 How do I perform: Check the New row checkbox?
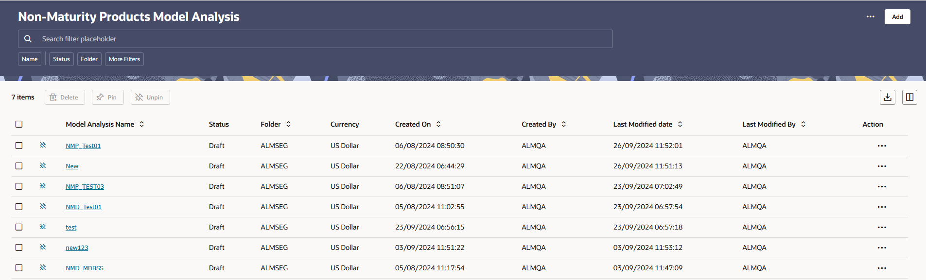pos(19,166)
